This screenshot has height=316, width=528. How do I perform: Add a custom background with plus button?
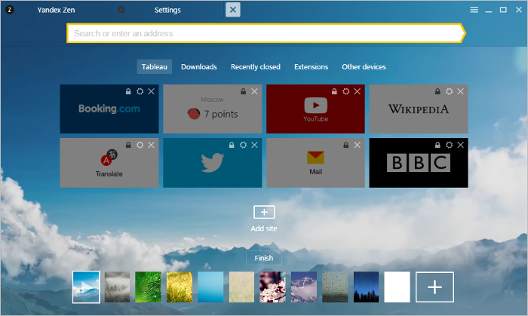[434, 287]
